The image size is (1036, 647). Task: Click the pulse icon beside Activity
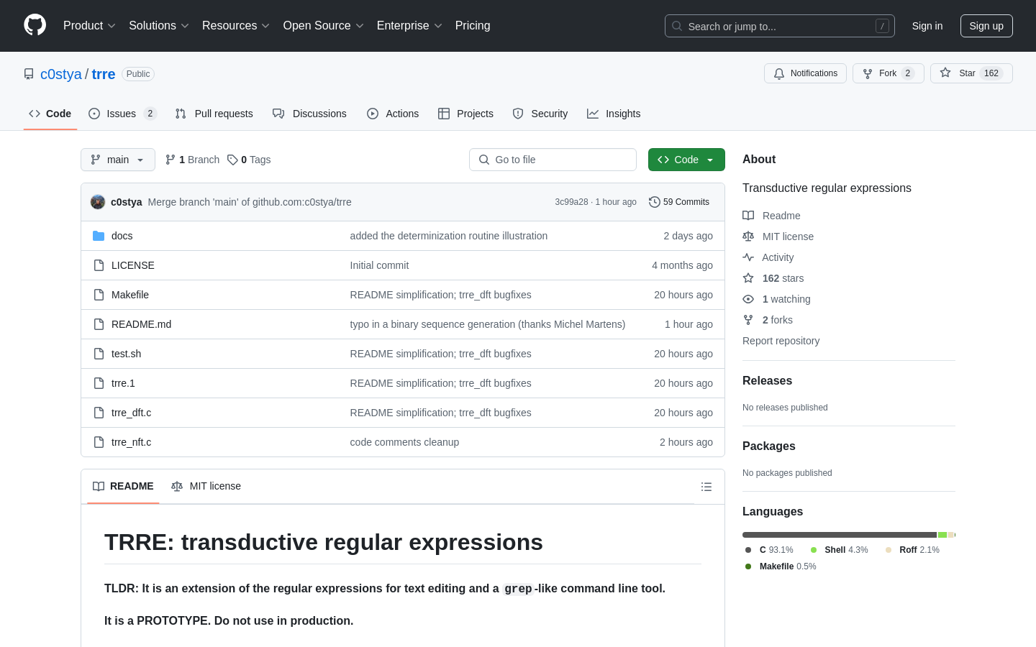pyautogui.click(x=748, y=257)
